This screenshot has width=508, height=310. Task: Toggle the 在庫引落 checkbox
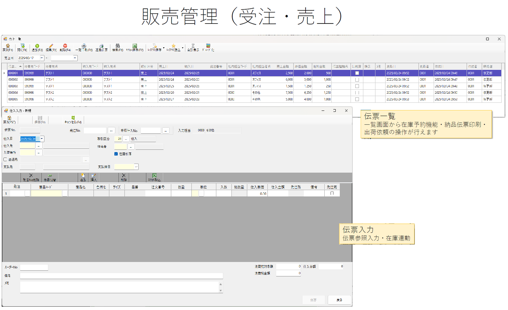tap(116, 154)
